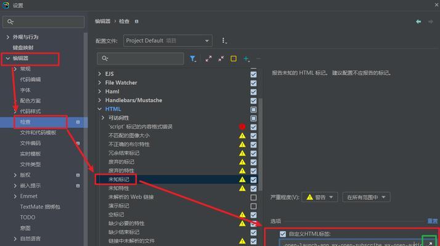Click warning icon on 未知标记 row
The width and height of the screenshot is (440, 246).
coord(242,180)
